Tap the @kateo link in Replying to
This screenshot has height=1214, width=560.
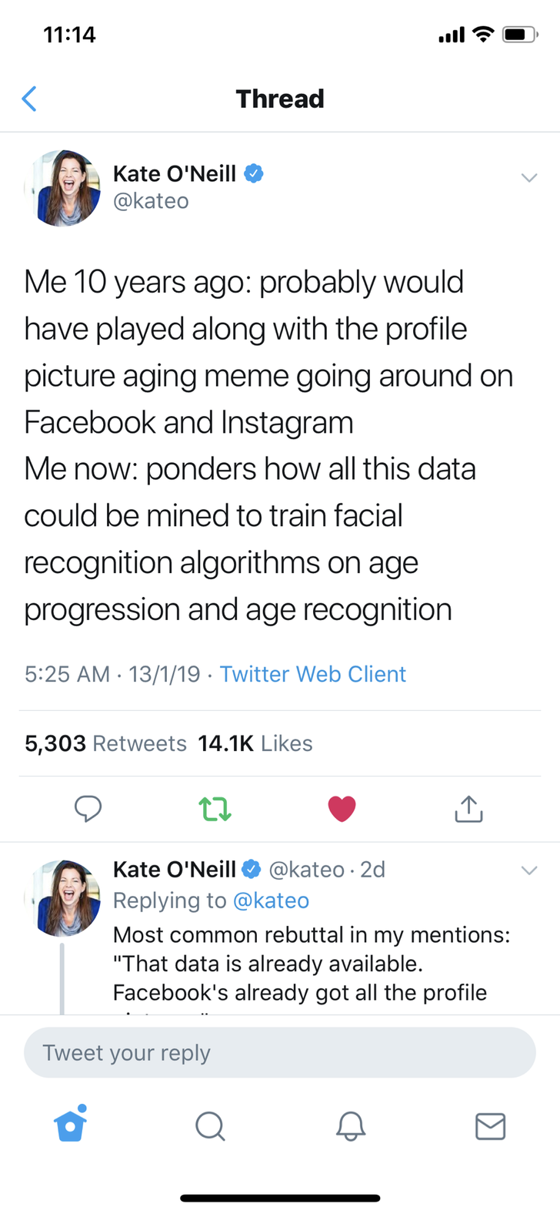point(271,900)
